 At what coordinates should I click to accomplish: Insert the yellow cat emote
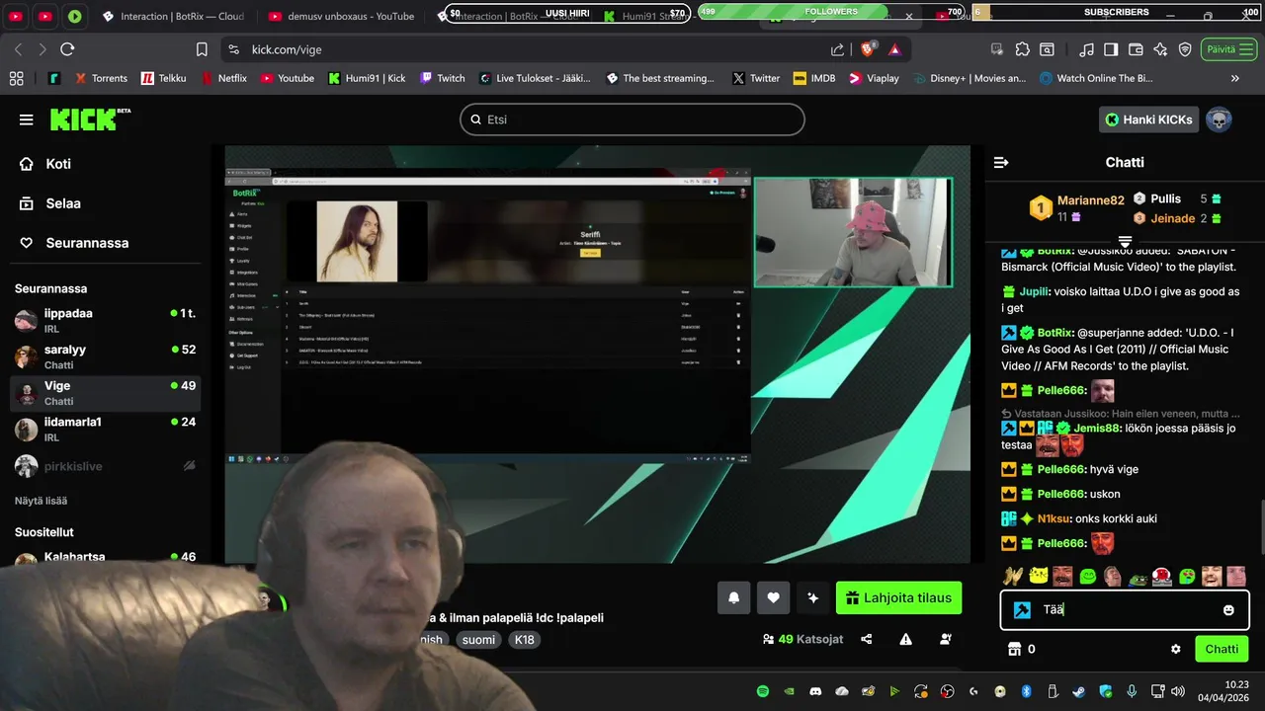coord(1038,576)
